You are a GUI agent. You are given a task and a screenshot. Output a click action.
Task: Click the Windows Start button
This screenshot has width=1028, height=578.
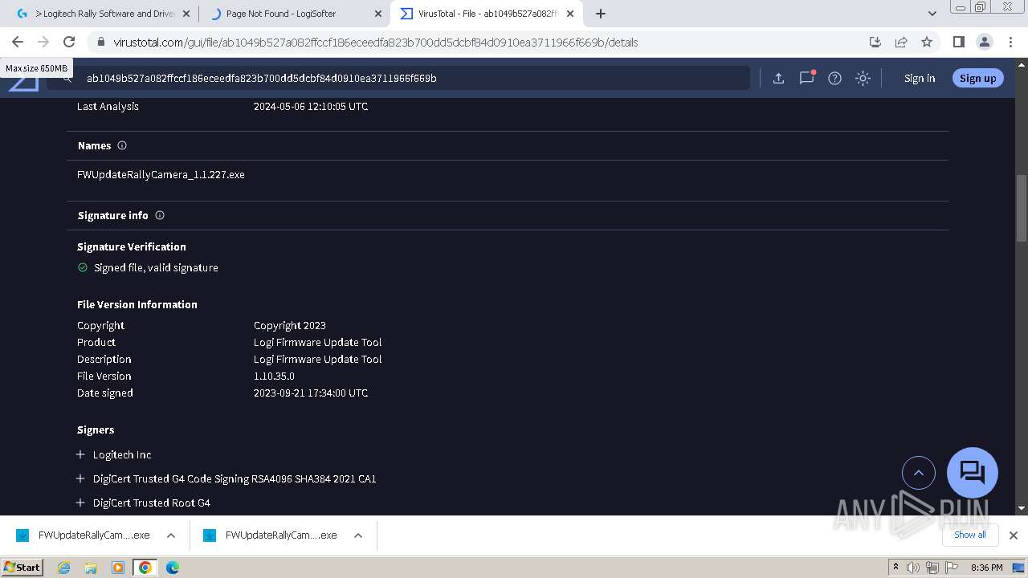click(22, 567)
